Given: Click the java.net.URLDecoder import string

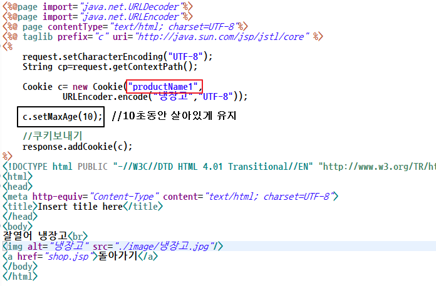Looking at the screenshot, I should (132, 7).
